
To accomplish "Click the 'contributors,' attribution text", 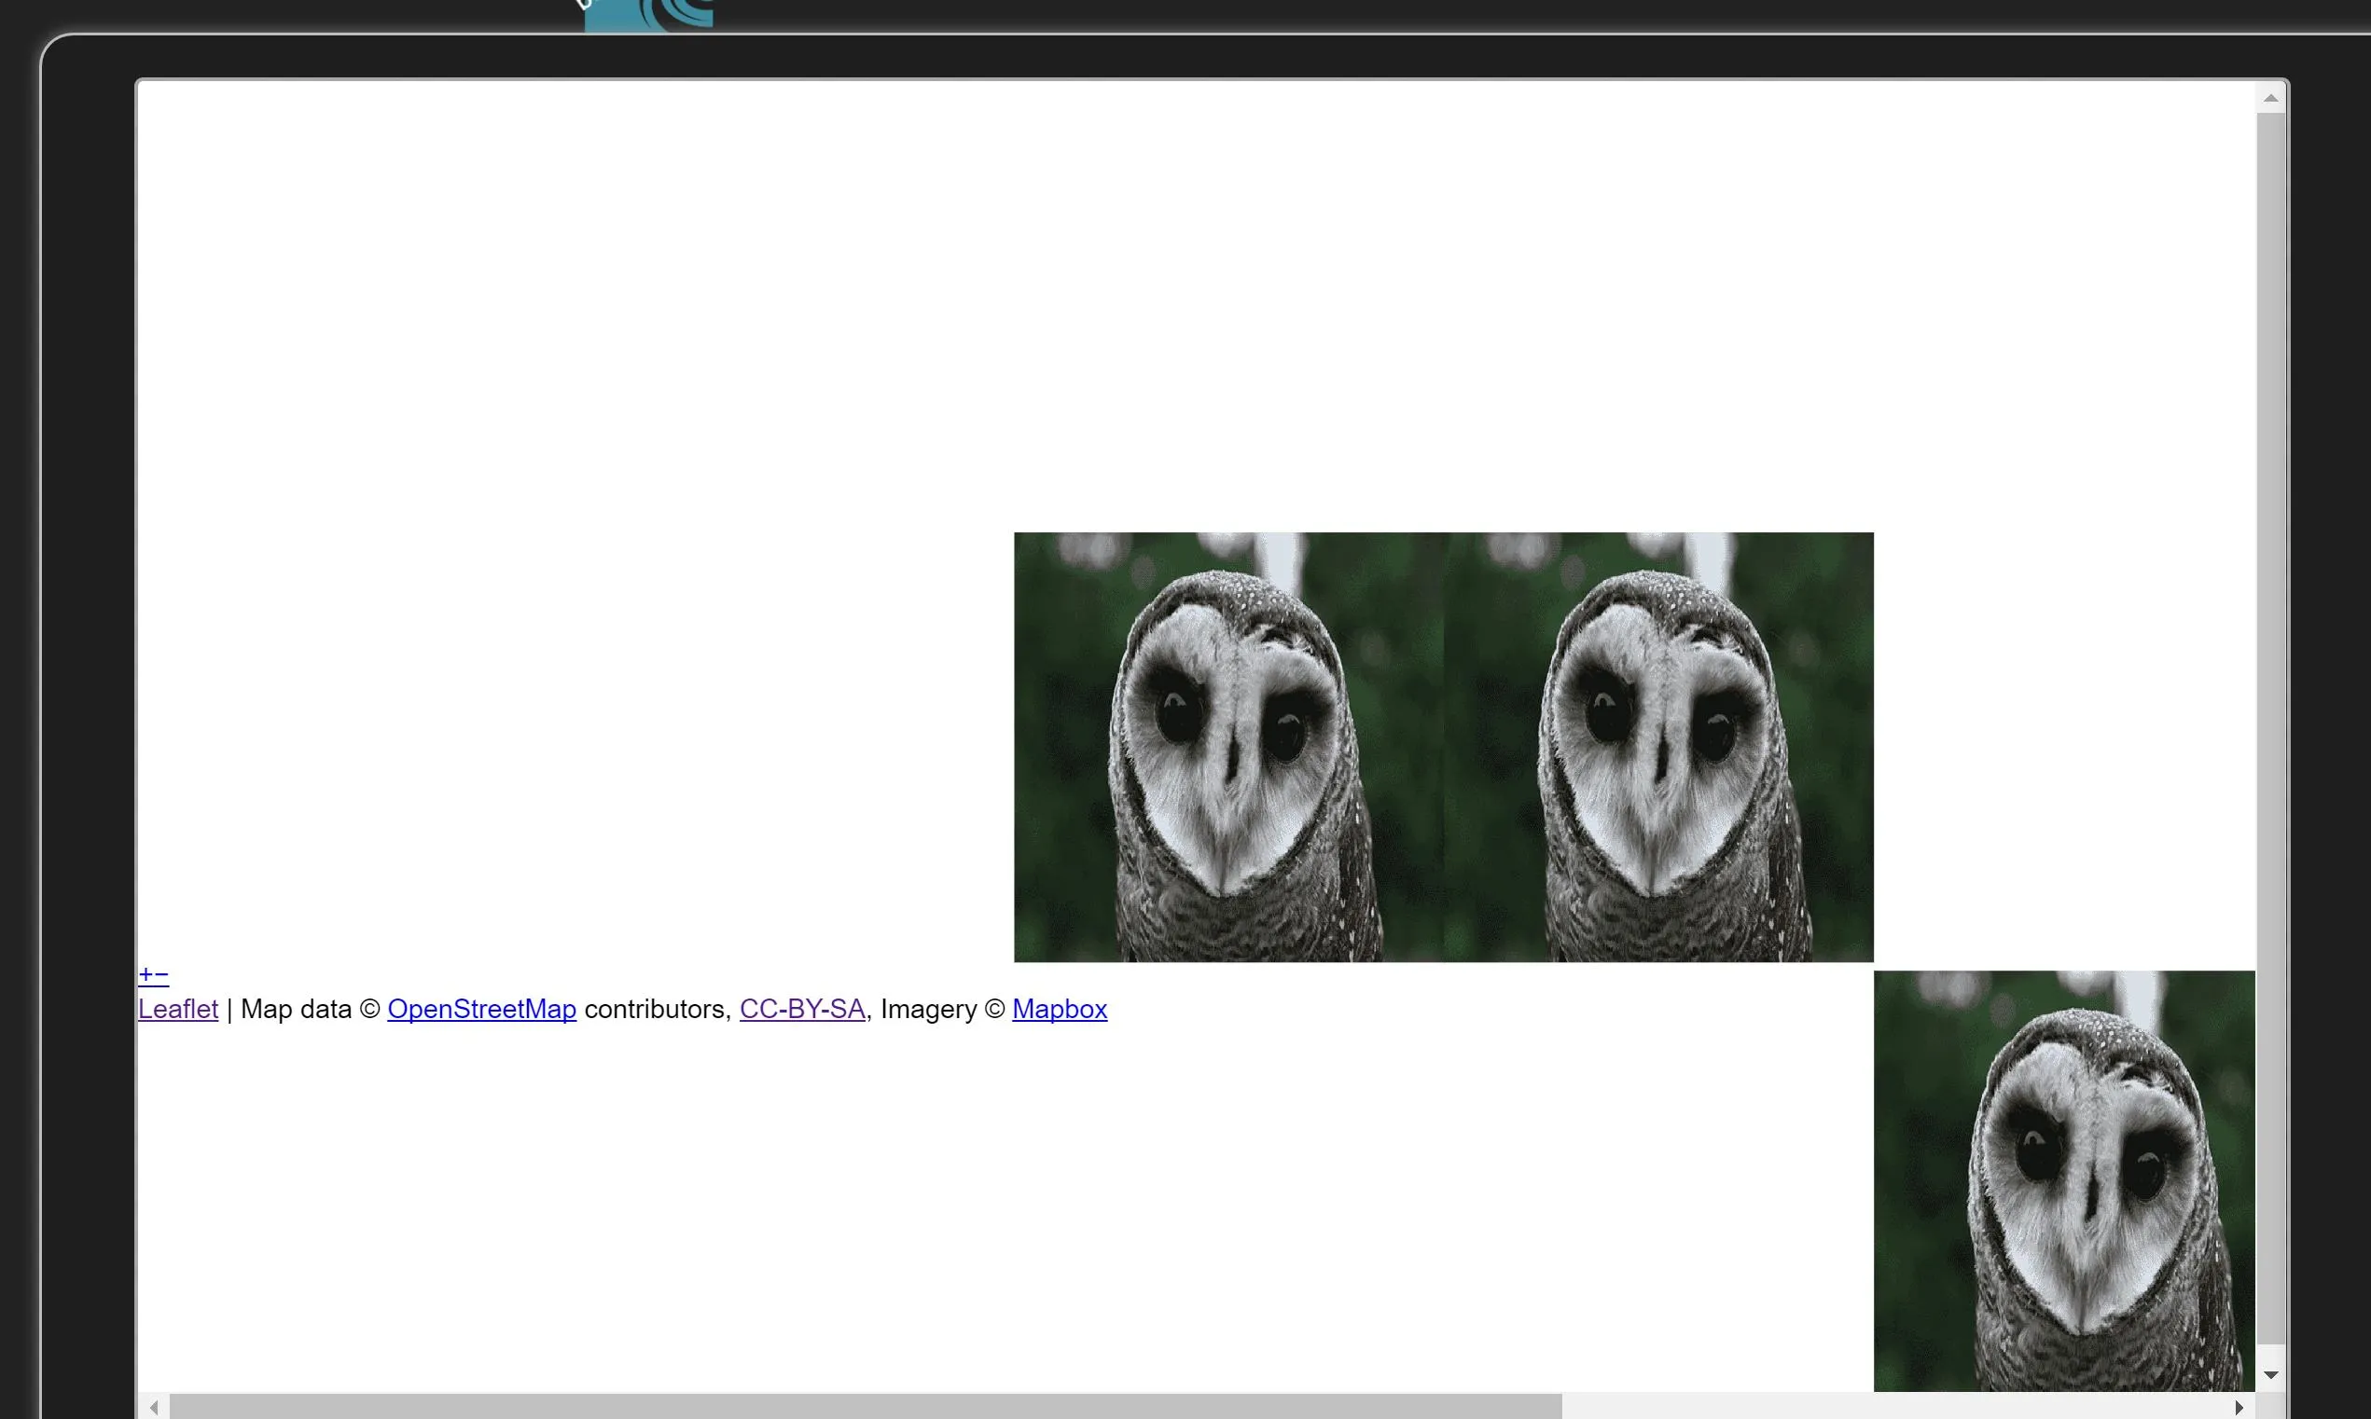I will (x=657, y=1009).
